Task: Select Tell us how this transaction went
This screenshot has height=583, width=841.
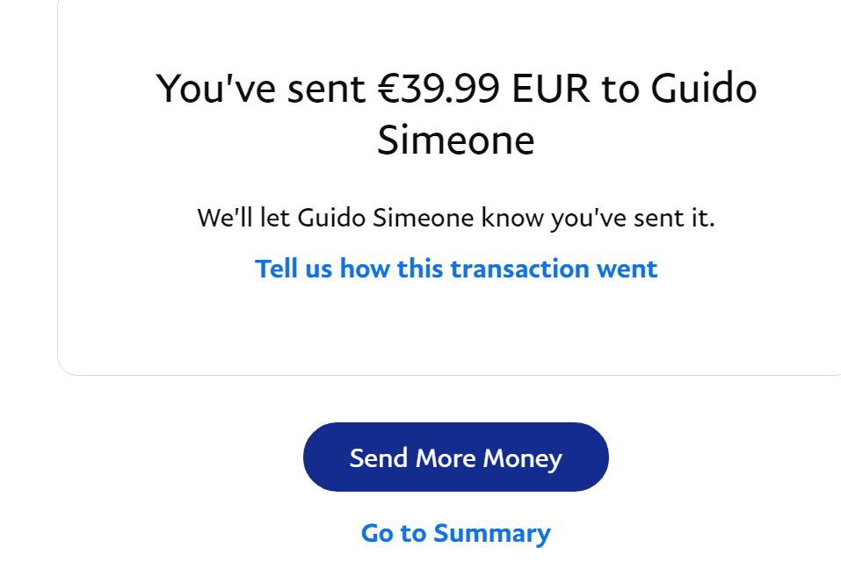Action: click(455, 268)
